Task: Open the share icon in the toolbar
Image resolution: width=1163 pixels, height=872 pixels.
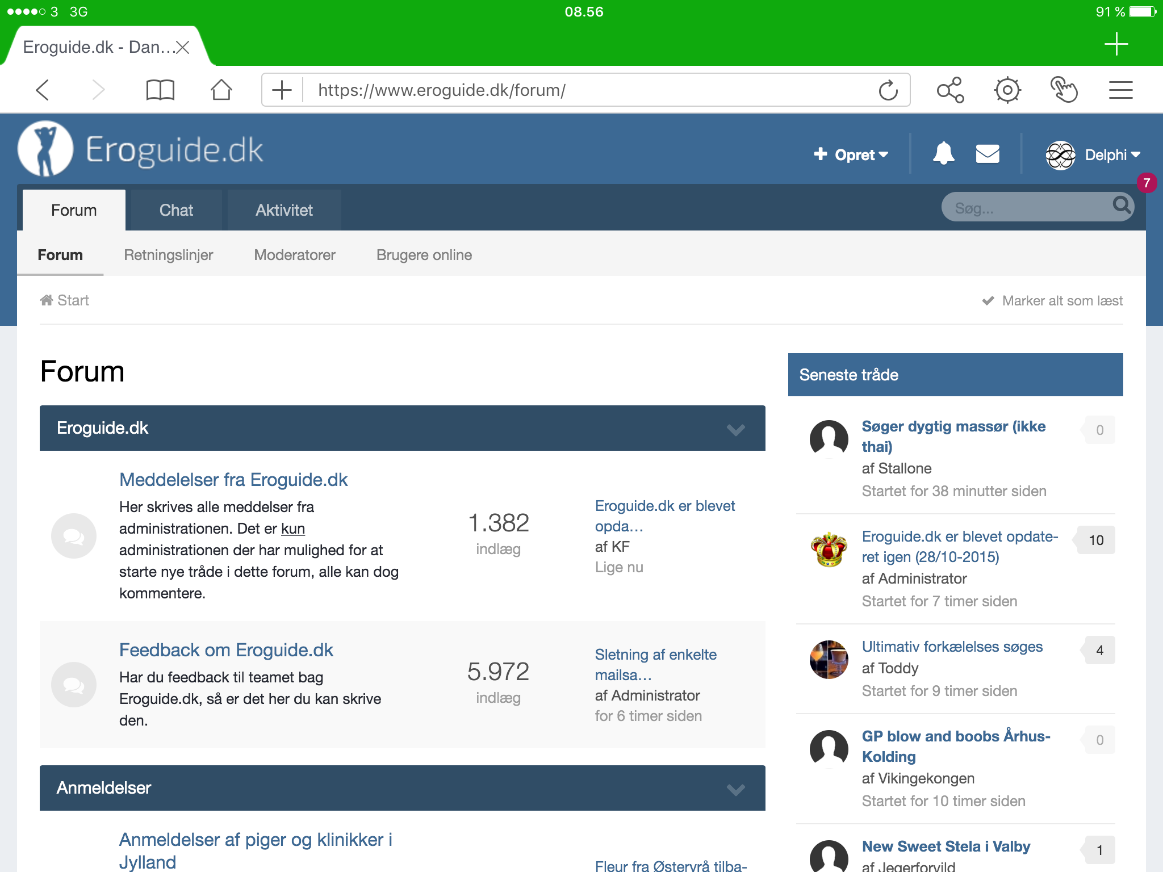Action: pos(950,90)
